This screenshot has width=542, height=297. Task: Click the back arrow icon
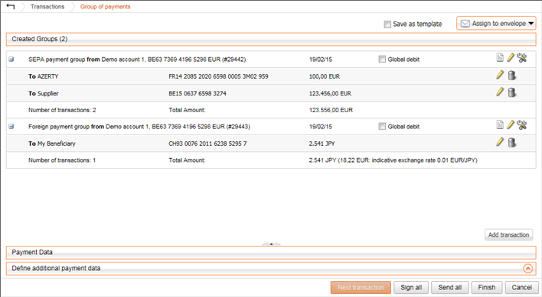coord(11,7)
